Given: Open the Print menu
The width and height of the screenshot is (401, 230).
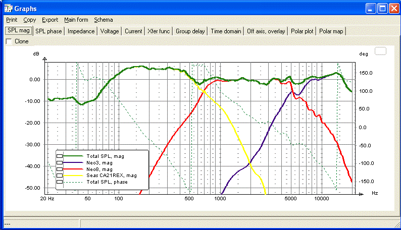Looking at the screenshot, I should tap(12, 20).
